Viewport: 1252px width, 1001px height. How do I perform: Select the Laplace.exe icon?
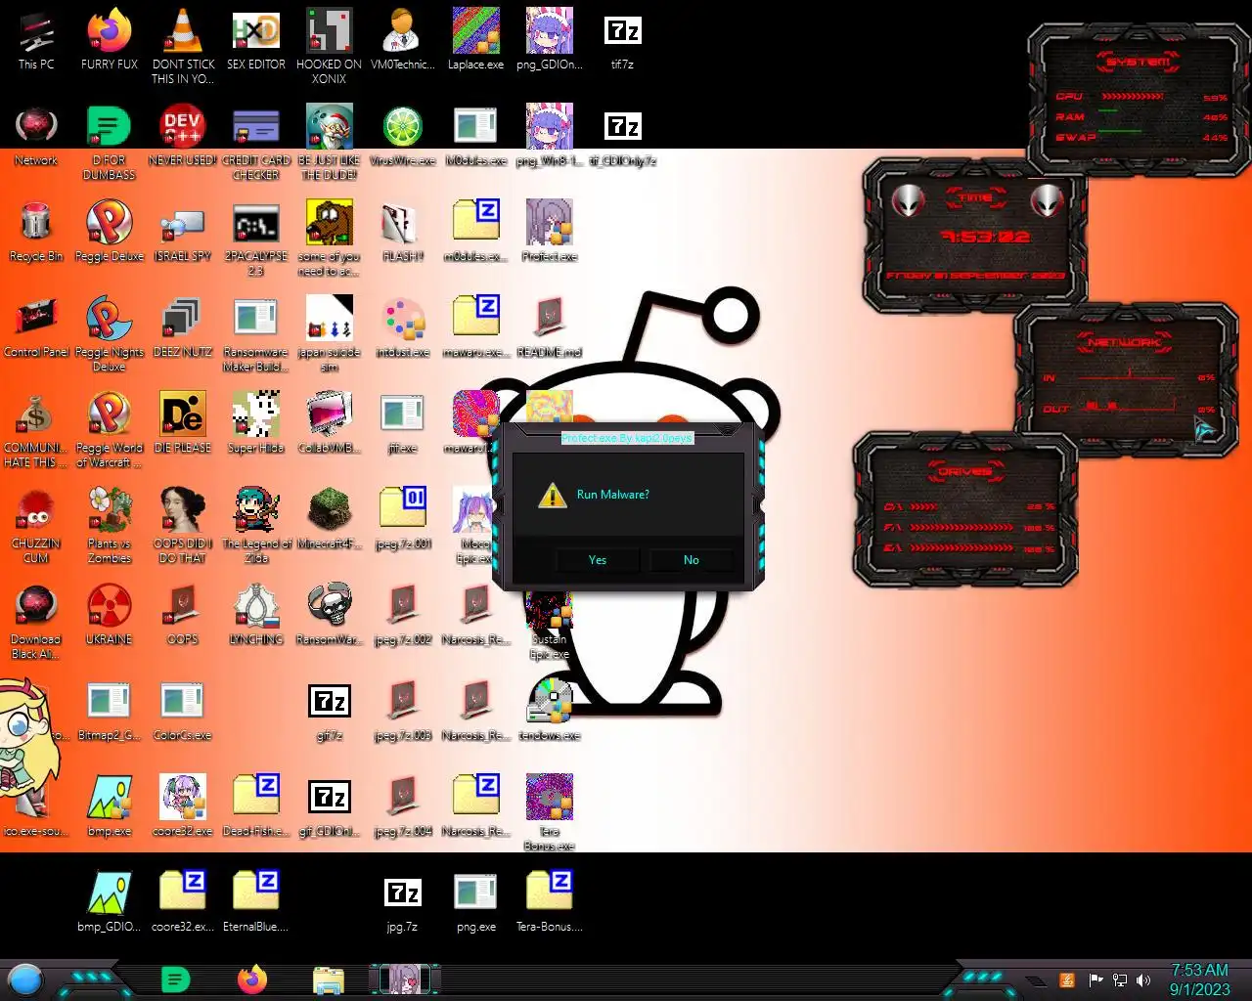pyautogui.click(x=475, y=40)
